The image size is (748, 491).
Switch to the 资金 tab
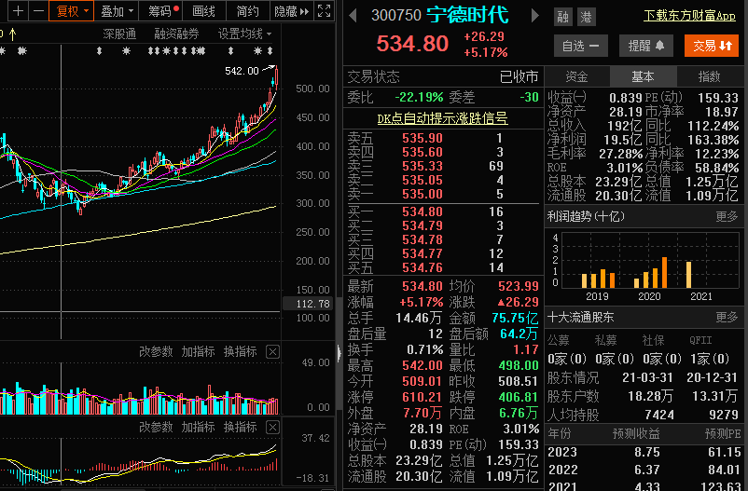click(576, 76)
